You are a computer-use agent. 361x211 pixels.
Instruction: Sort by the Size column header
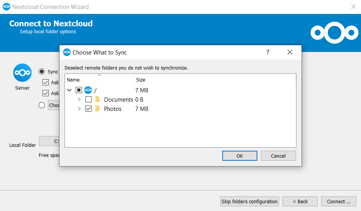141,80
